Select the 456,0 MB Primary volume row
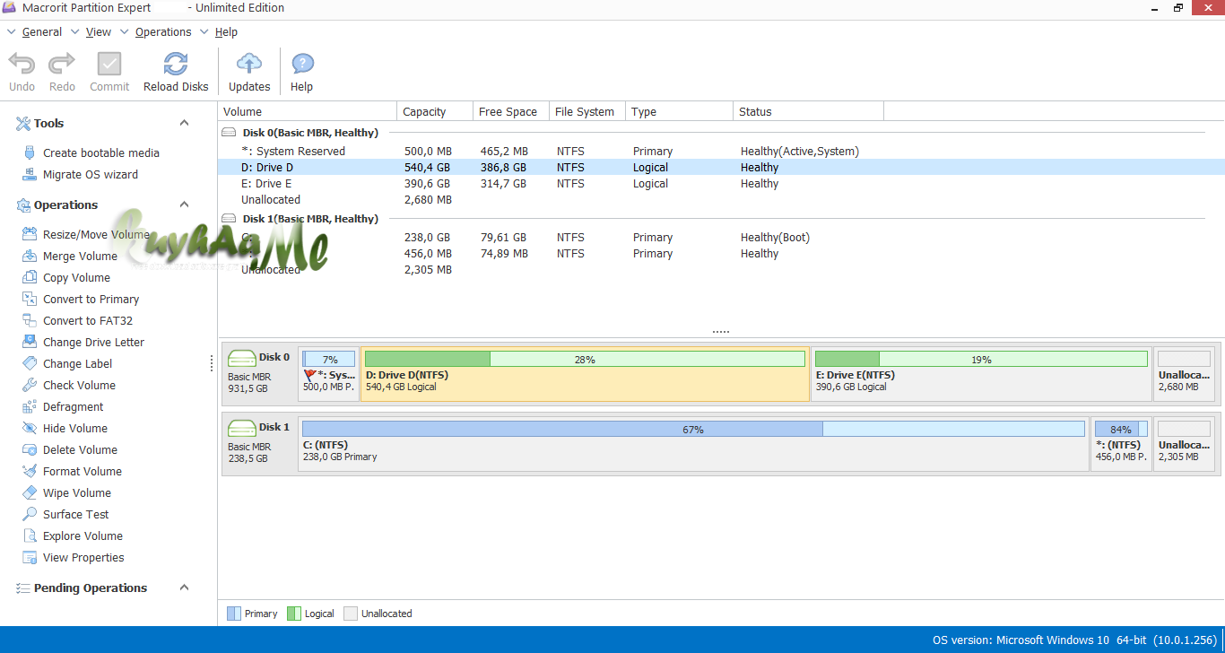 point(721,253)
